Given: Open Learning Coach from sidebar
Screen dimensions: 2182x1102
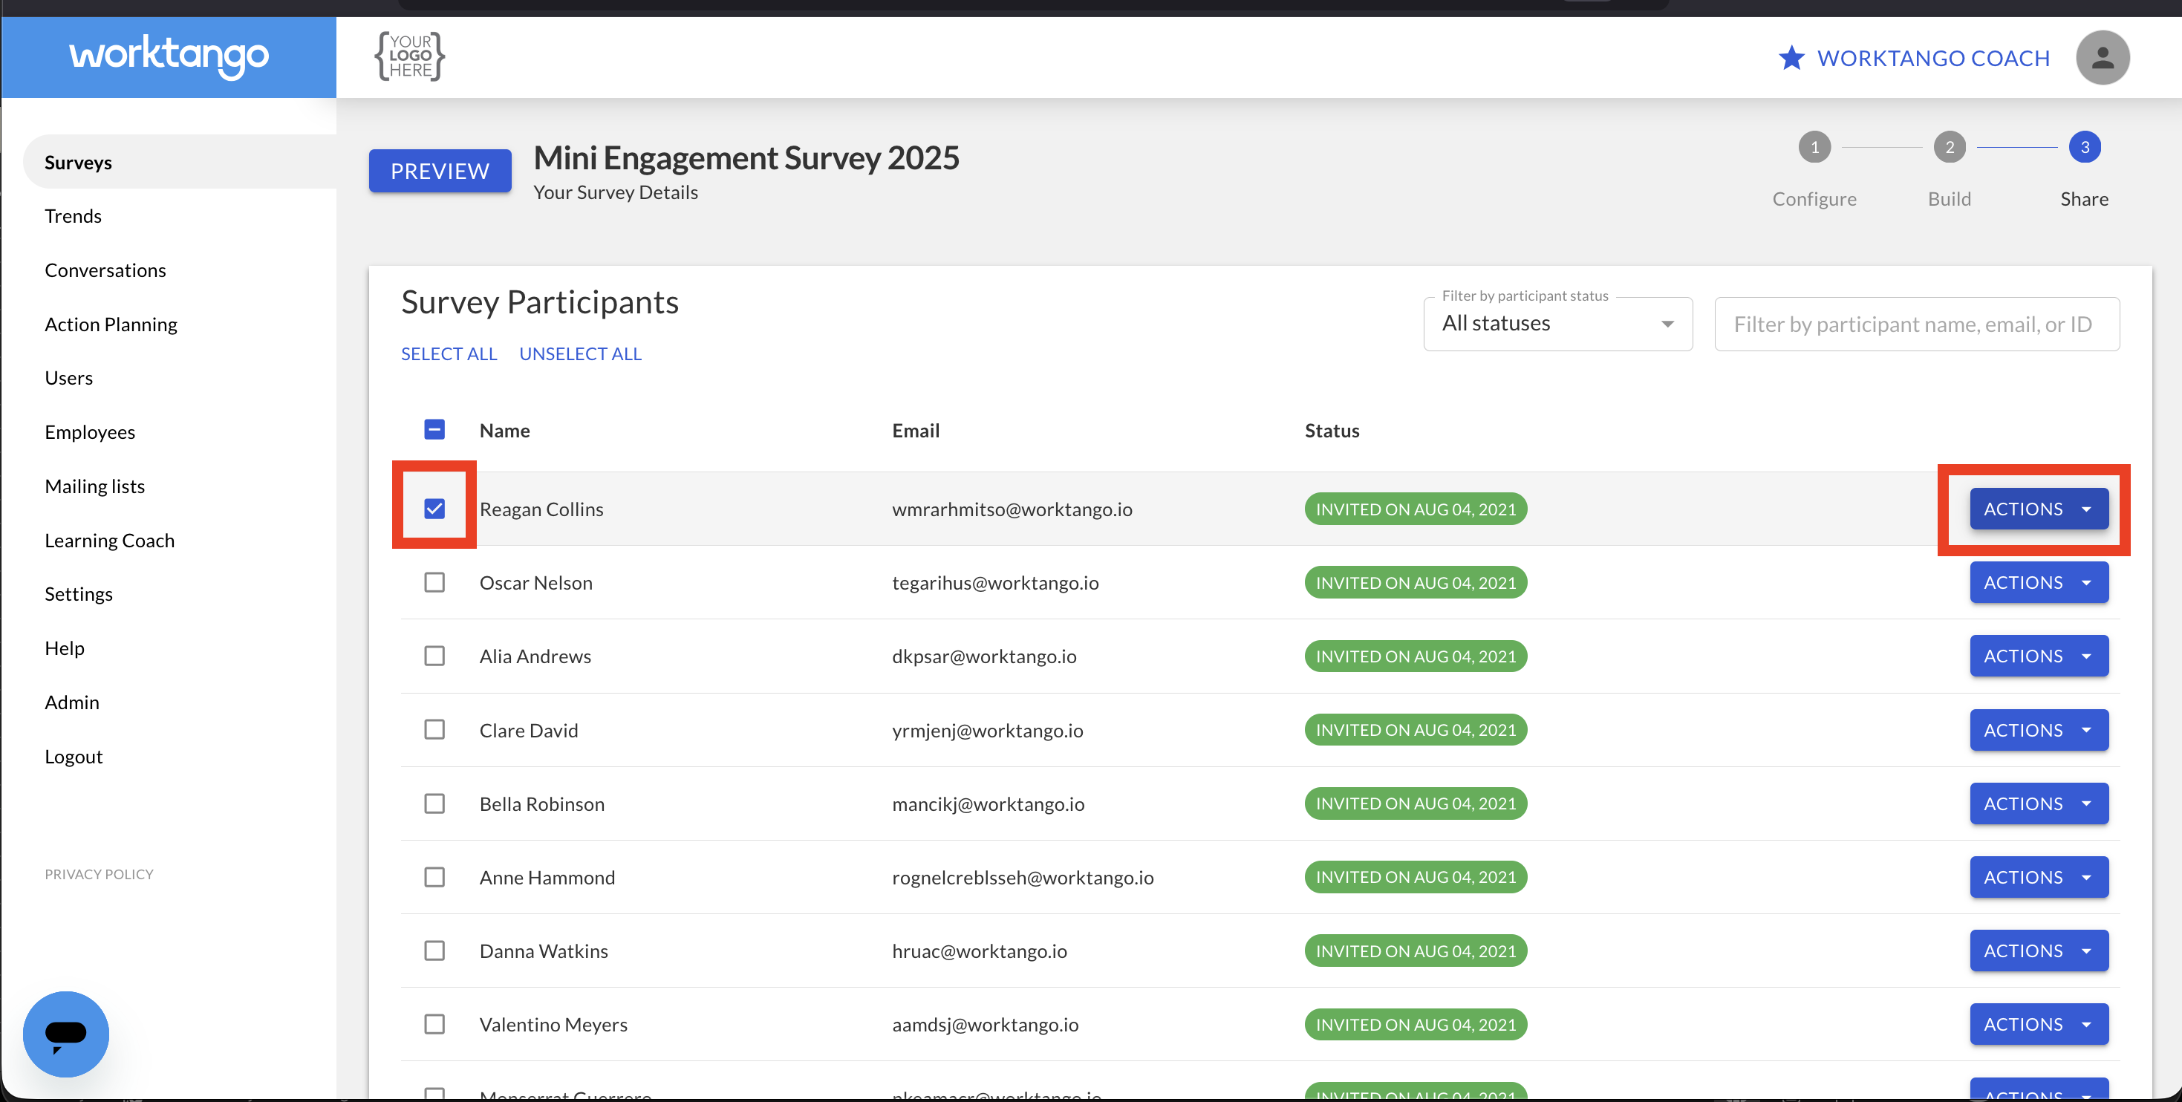Looking at the screenshot, I should coord(109,541).
